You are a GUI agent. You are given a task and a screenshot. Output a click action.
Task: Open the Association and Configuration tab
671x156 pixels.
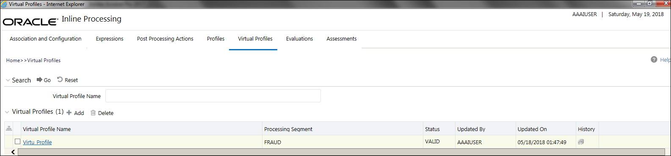pos(46,38)
